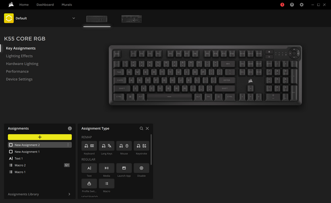Choose Macro assignment type
This screenshot has height=203, width=331.
click(x=107, y=183)
